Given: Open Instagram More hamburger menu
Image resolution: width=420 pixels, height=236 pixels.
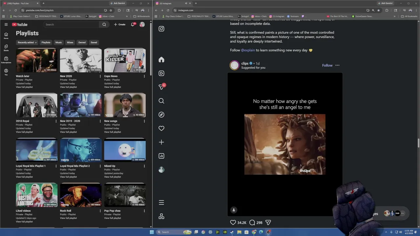Looking at the screenshot, I should [x=161, y=203].
